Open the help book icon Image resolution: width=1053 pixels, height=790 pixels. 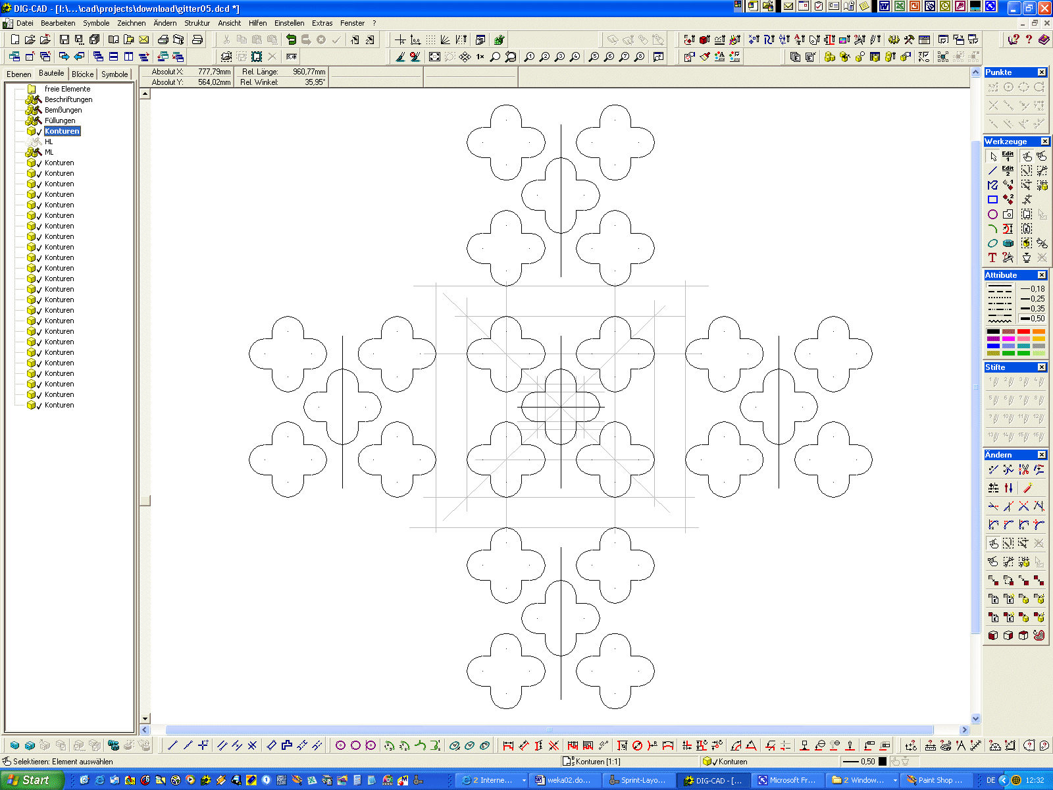click(1044, 40)
